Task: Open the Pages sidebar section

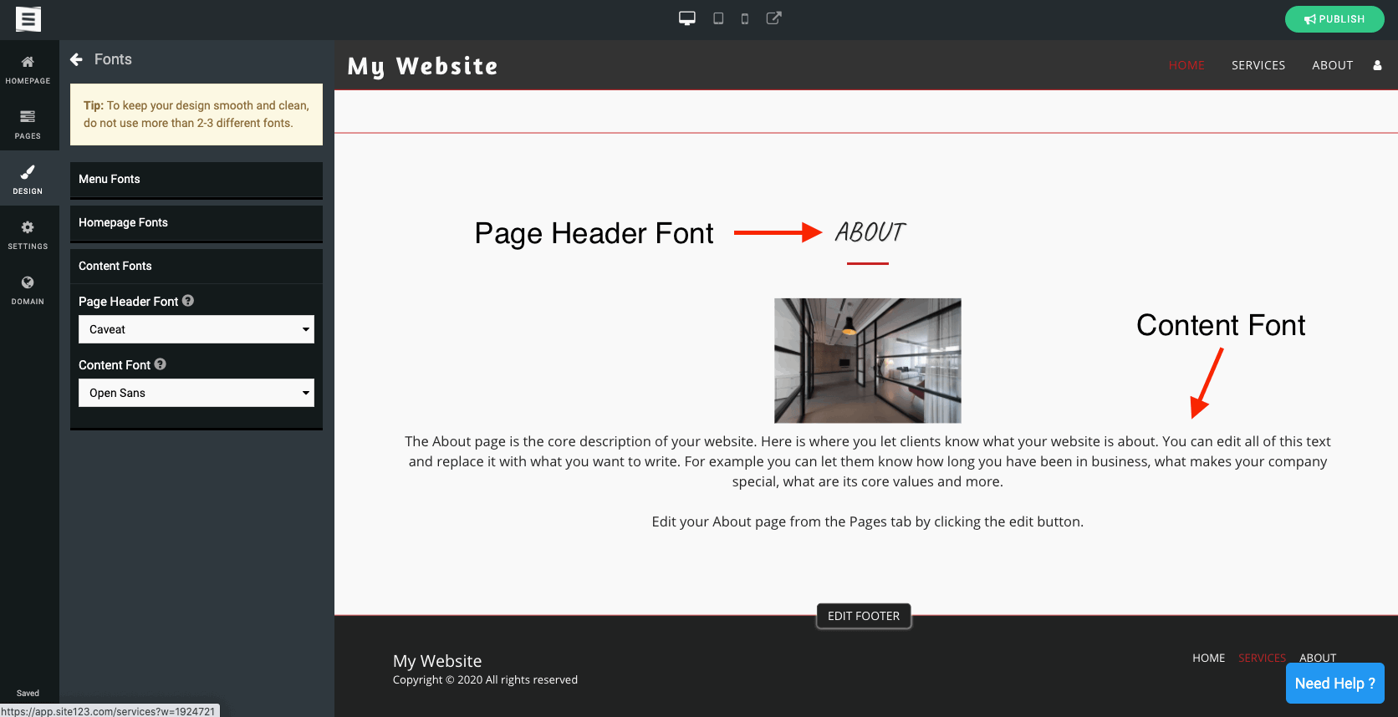Action: click(28, 125)
